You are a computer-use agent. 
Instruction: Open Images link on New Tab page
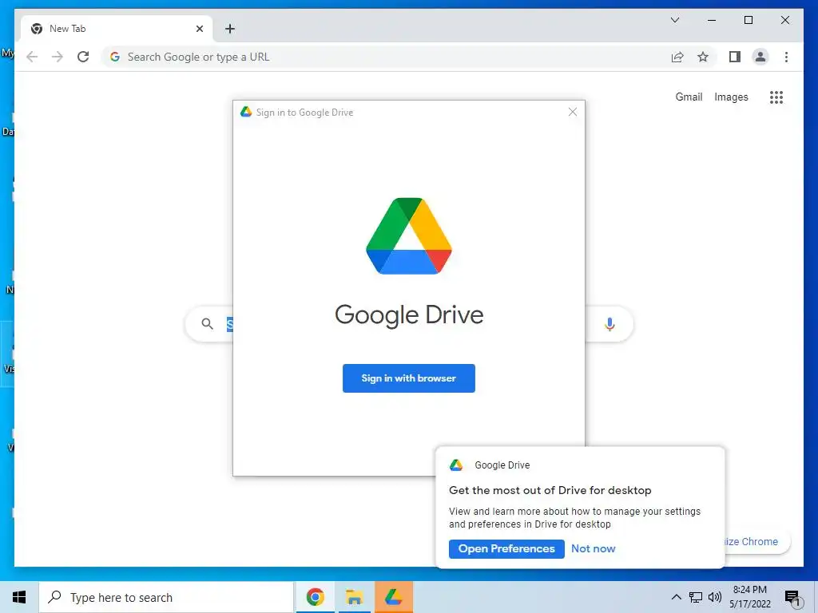(x=731, y=97)
